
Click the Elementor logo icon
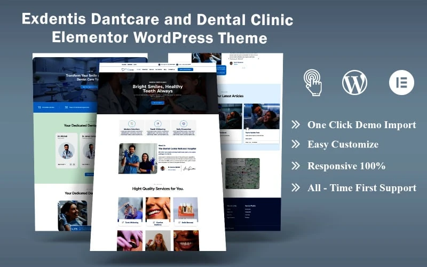tap(401, 83)
